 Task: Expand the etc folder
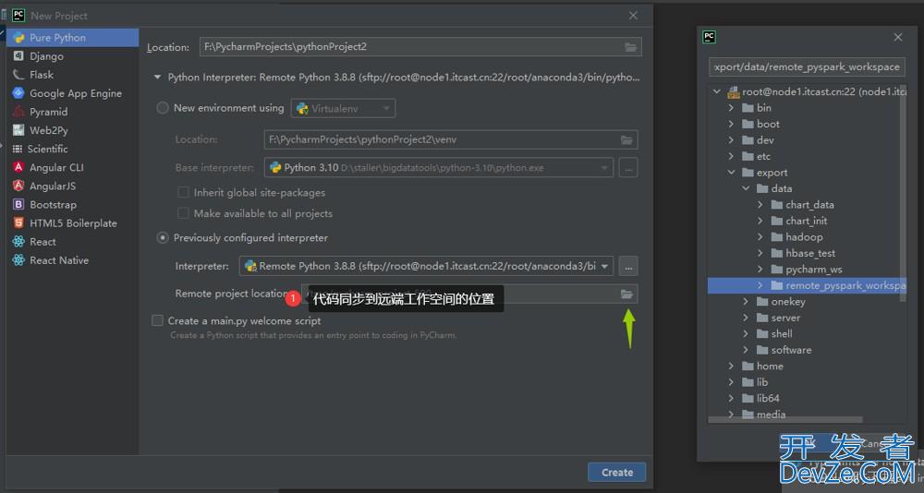pyautogui.click(x=731, y=156)
